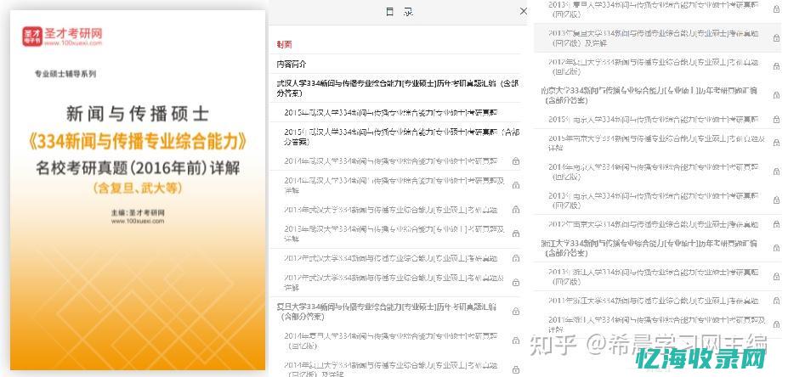Select 浙江大学334历年考研真题汇编 section heading
Screen dimensions: 788x377
(x=649, y=249)
